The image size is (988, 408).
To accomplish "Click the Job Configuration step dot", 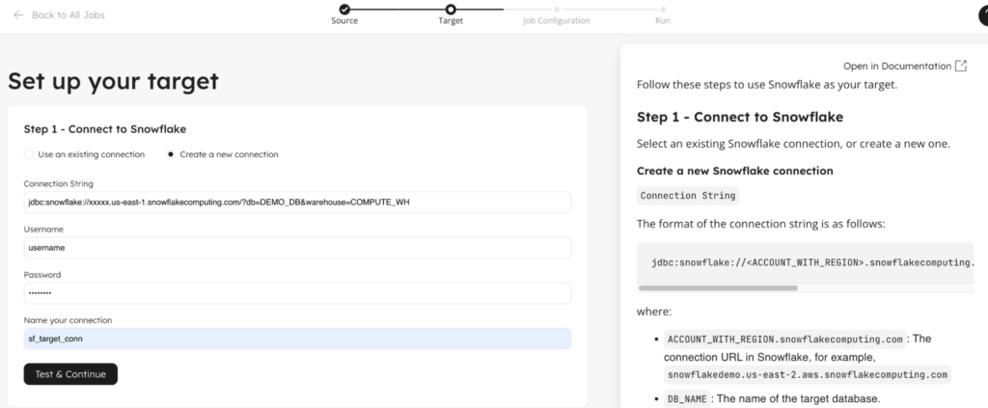I will 557,9.
